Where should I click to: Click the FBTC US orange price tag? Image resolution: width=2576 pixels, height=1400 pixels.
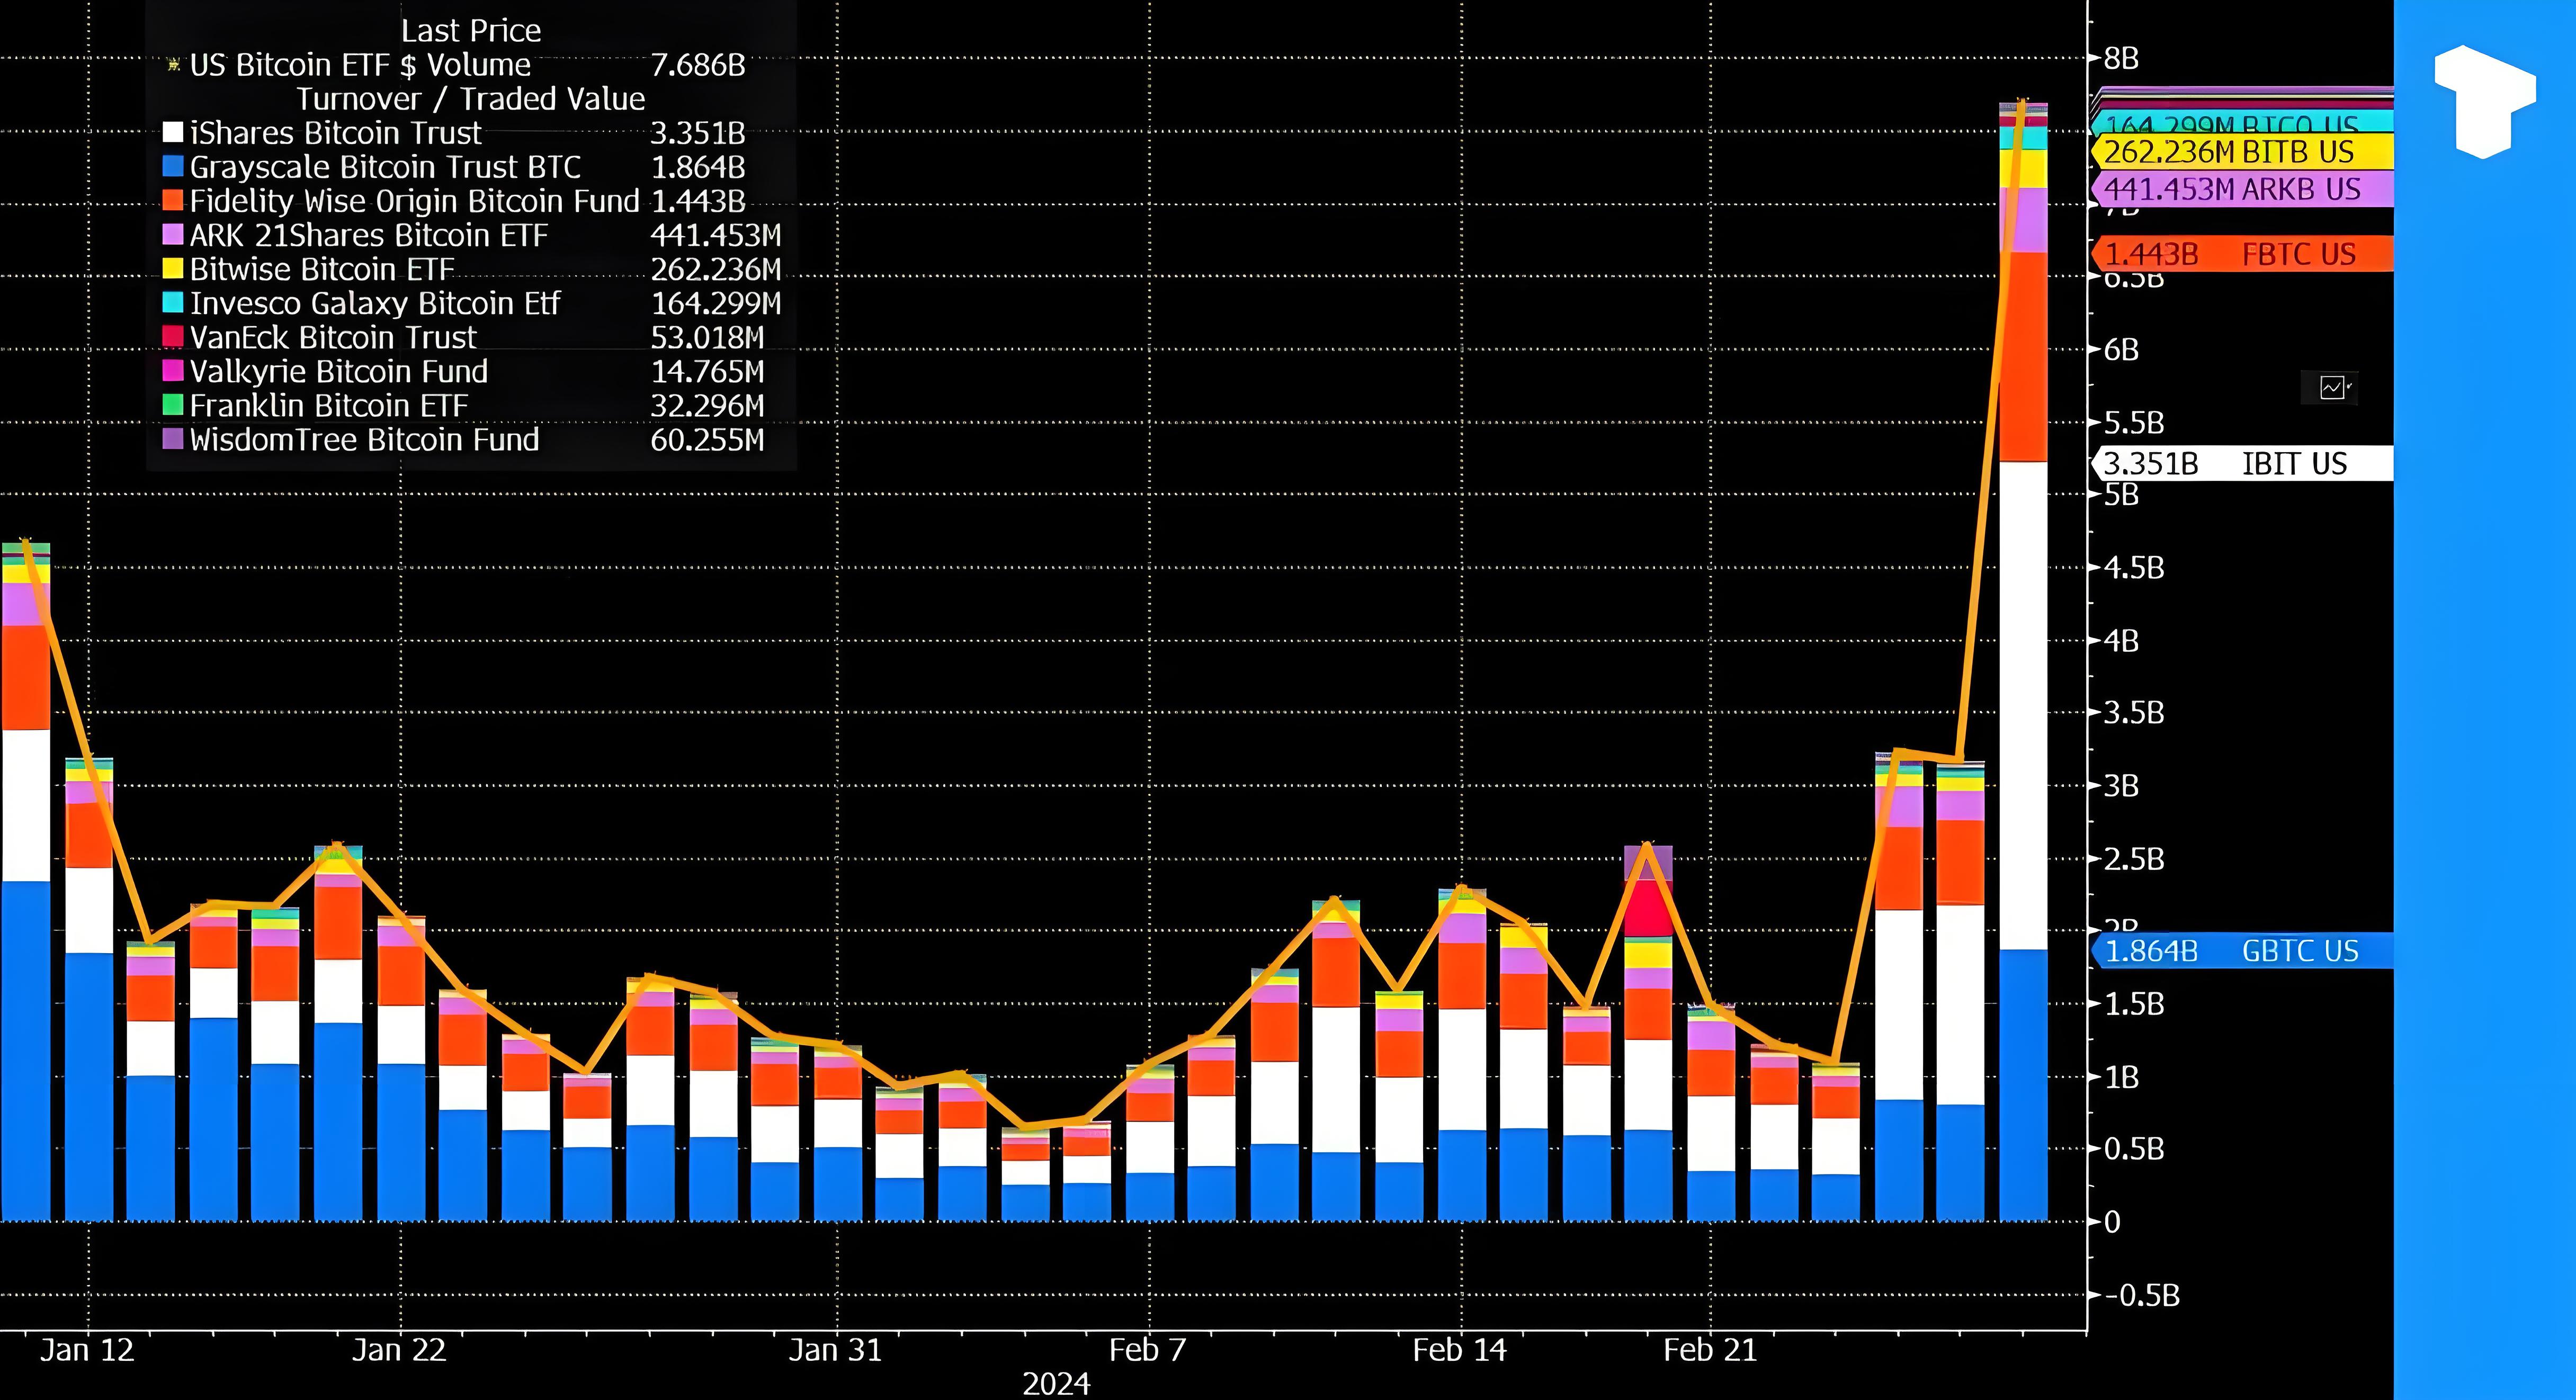pos(2243,254)
